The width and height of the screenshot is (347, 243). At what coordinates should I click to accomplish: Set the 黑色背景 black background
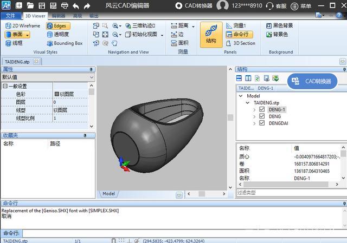click(279, 25)
